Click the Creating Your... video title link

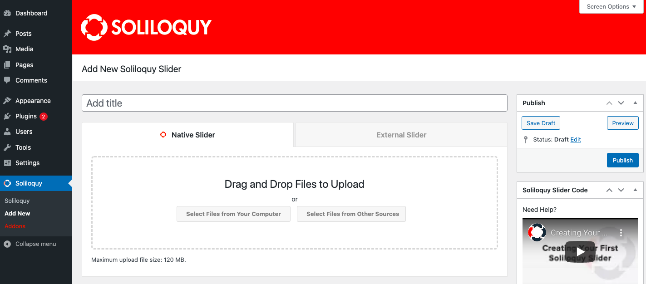579,233
